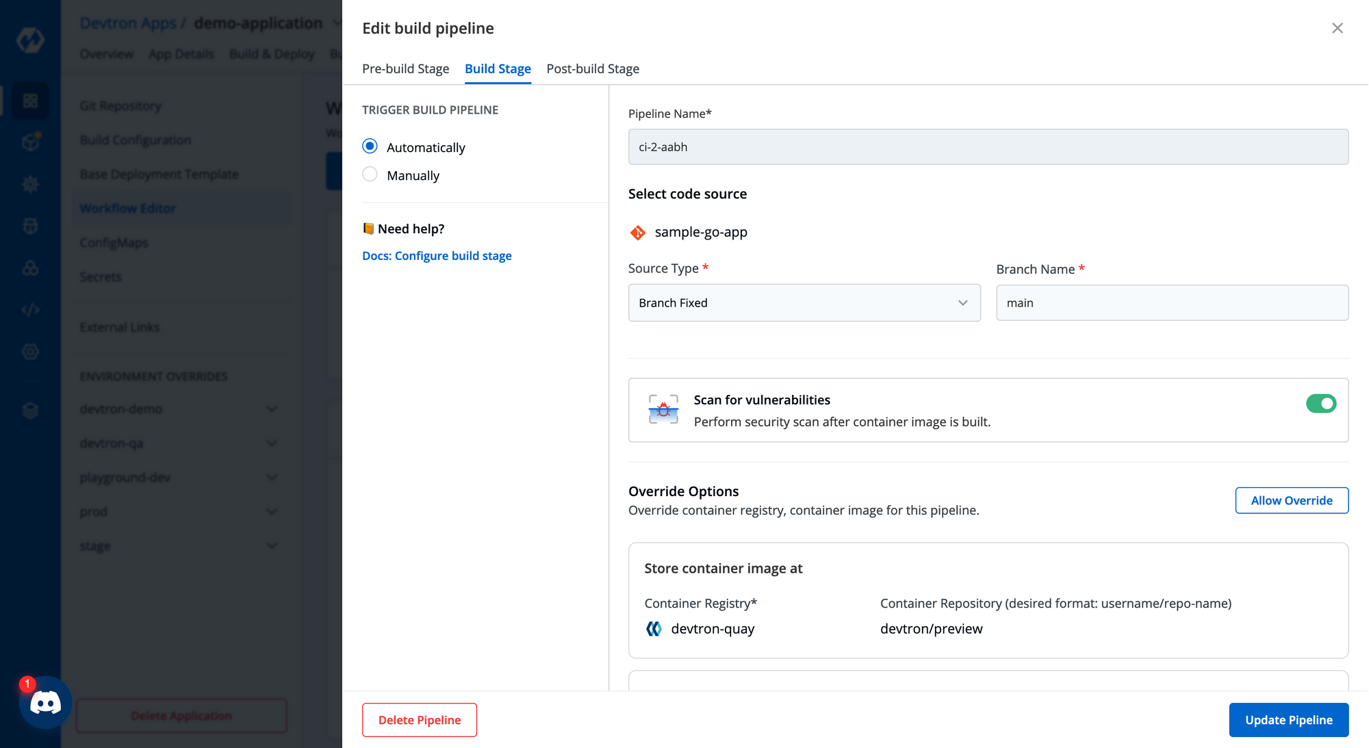The height and width of the screenshot is (748, 1369).
Task: Open Git Repository in config menu
Action: coord(120,106)
